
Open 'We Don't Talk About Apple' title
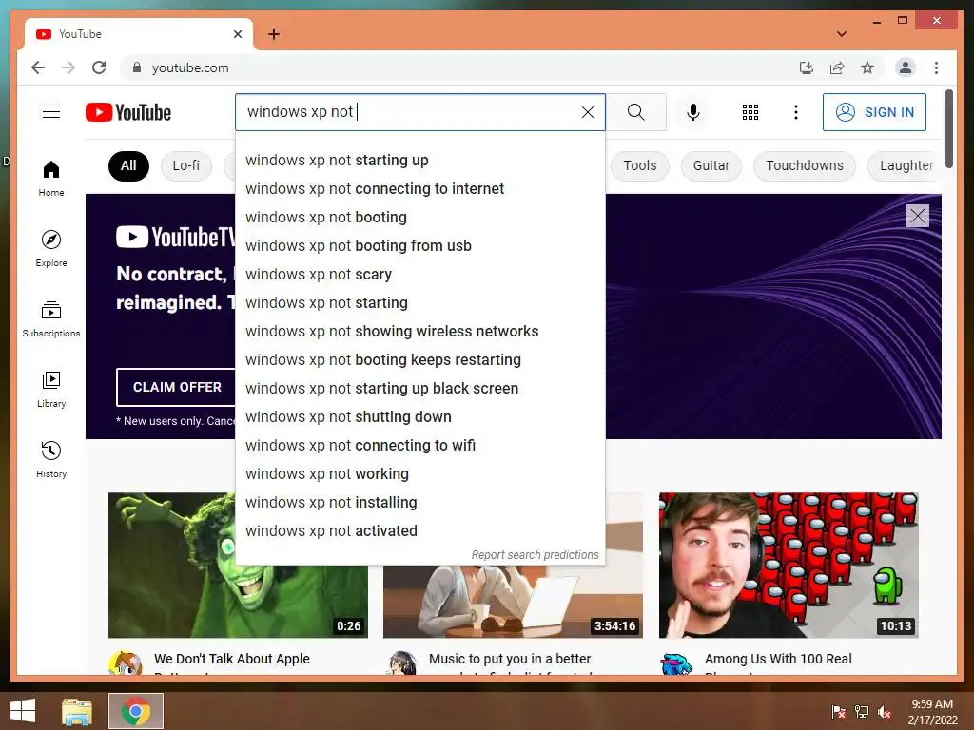(x=232, y=659)
